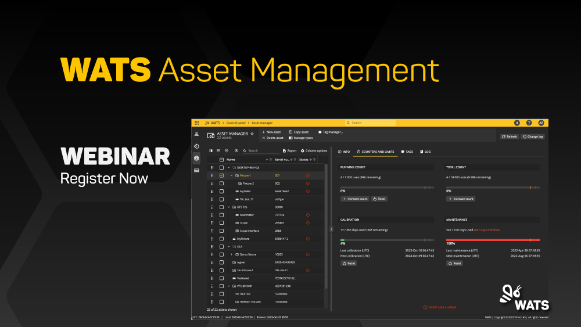Select the globe sidebar icon

coord(197,158)
